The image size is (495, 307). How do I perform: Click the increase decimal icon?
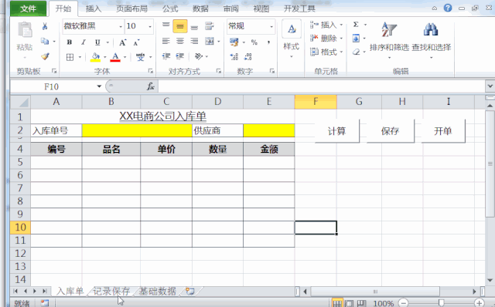234,56
